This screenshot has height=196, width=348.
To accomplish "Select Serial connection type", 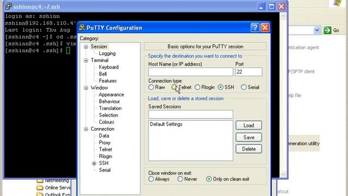I will [244, 87].
